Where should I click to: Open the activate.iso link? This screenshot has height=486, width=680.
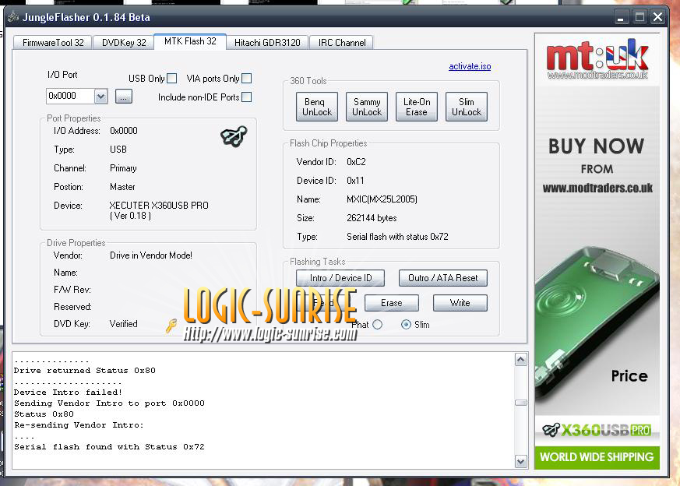470,66
